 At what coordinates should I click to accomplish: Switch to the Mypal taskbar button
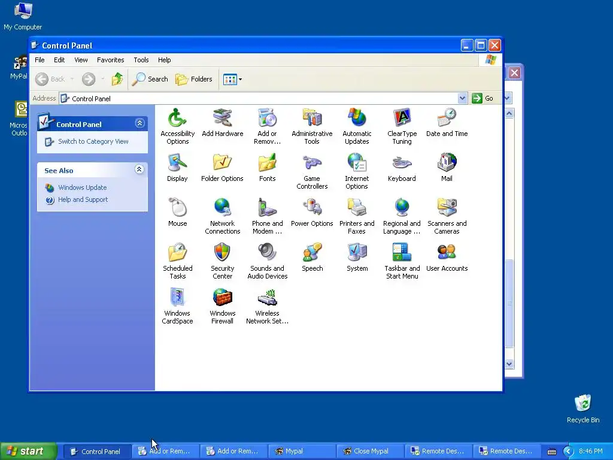[301, 451]
